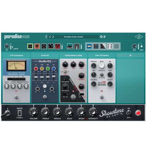
Task: Toggle the Memory Delay Color Off/On switch
Action: tap(65, 72)
